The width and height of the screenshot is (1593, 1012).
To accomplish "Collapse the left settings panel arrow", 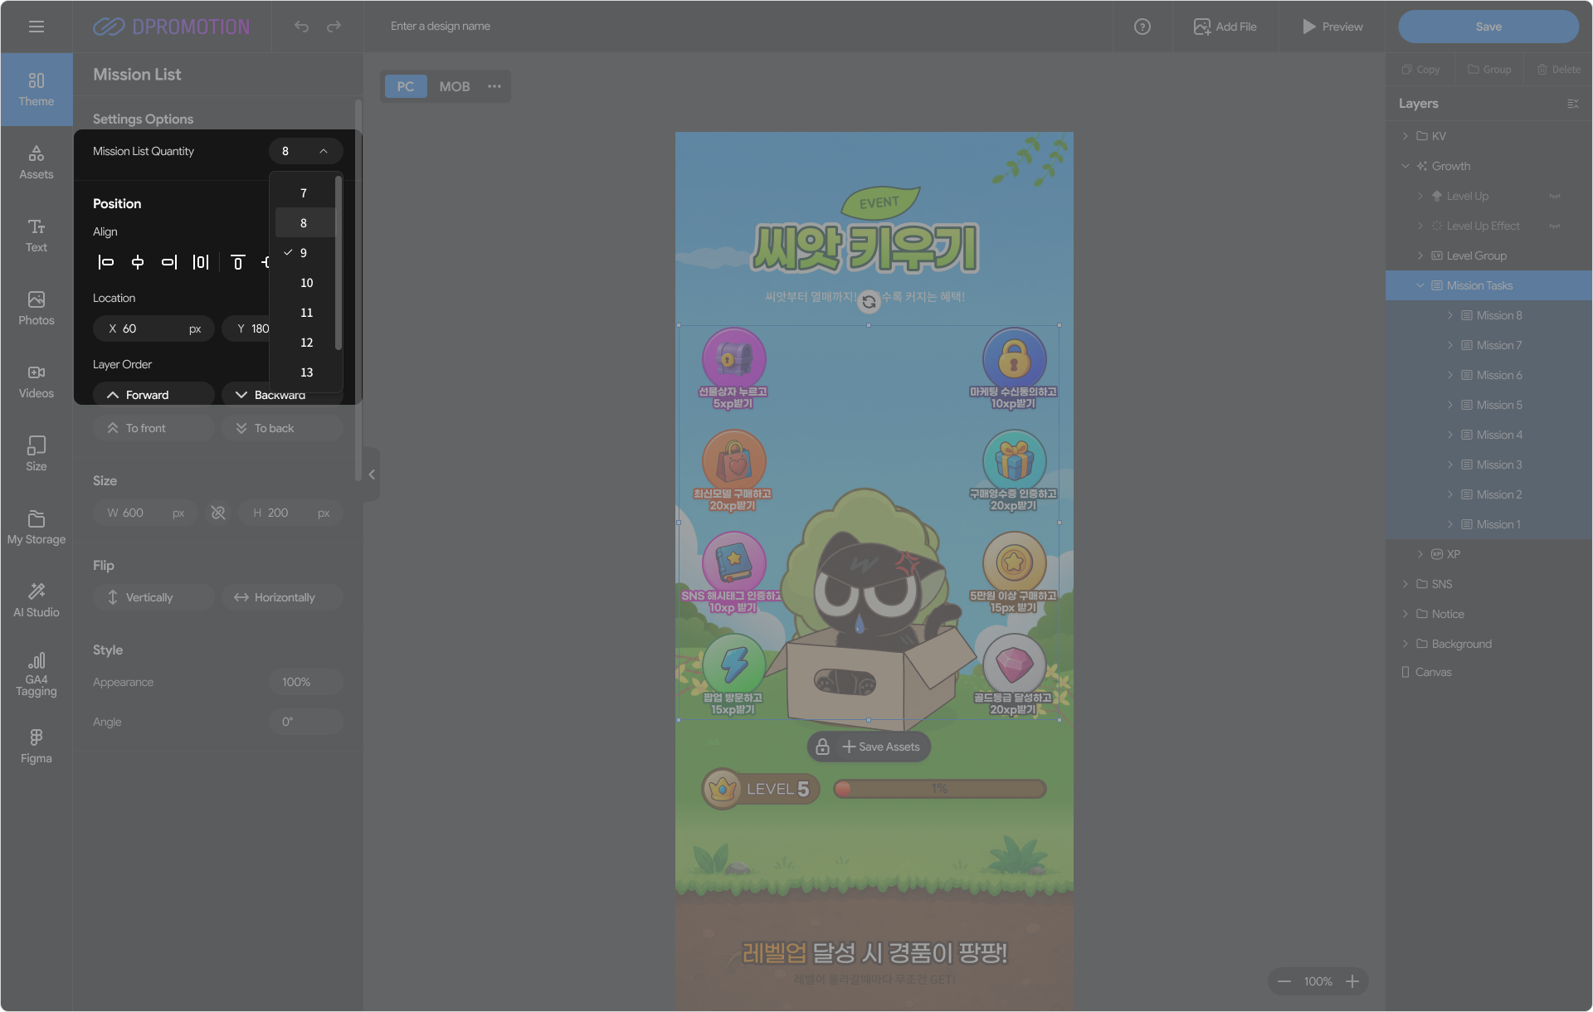I will coord(372,474).
